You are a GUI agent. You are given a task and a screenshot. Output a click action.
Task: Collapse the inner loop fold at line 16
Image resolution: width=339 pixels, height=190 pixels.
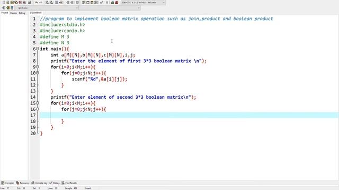click(x=38, y=109)
